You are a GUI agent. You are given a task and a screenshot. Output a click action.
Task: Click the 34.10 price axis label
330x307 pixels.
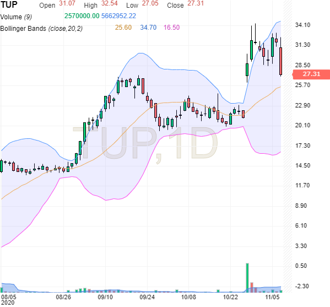click(302, 25)
